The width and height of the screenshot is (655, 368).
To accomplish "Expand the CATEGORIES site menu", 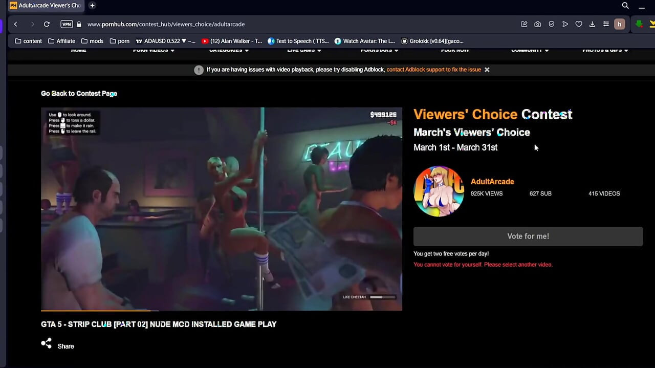I will pos(229,50).
